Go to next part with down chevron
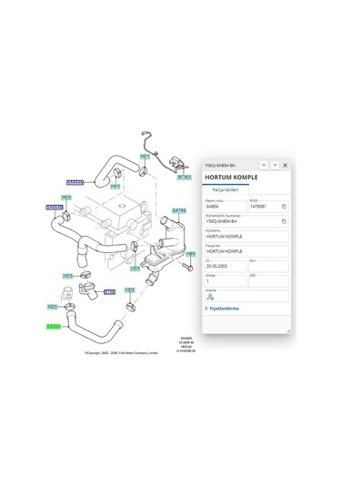Screen dimensions: 341x487 coord(275,166)
